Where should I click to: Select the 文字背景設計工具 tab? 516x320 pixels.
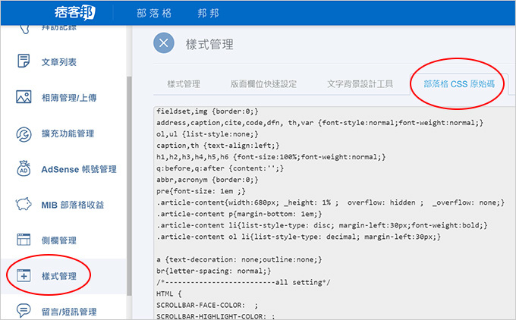[360, 84]
